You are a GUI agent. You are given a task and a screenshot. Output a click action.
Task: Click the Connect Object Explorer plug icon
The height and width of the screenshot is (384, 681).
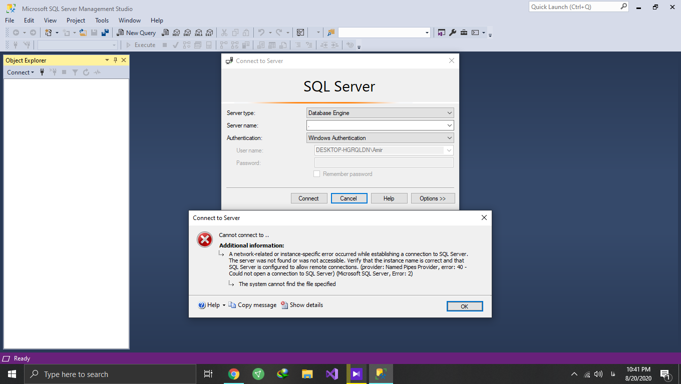click(42, 72)
